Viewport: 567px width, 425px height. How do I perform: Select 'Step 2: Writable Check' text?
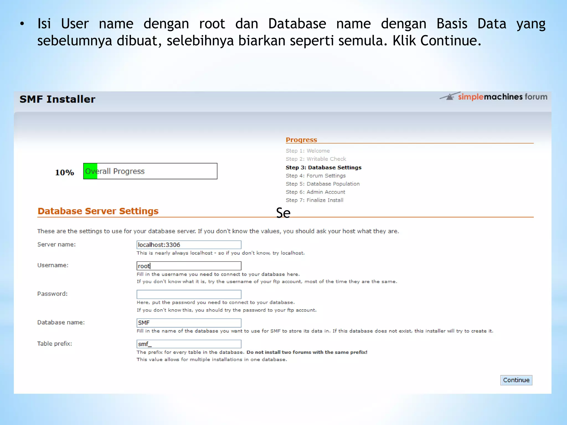coord(316,159)
